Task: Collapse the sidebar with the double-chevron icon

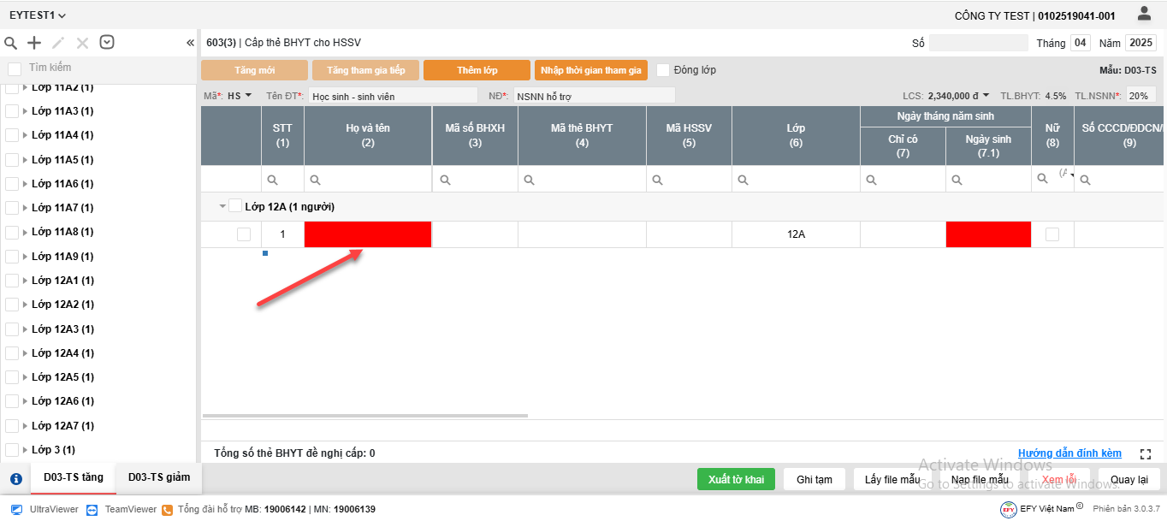Action: 190,43
